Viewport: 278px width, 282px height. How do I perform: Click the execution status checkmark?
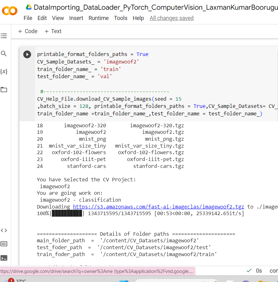pos(249,271)
